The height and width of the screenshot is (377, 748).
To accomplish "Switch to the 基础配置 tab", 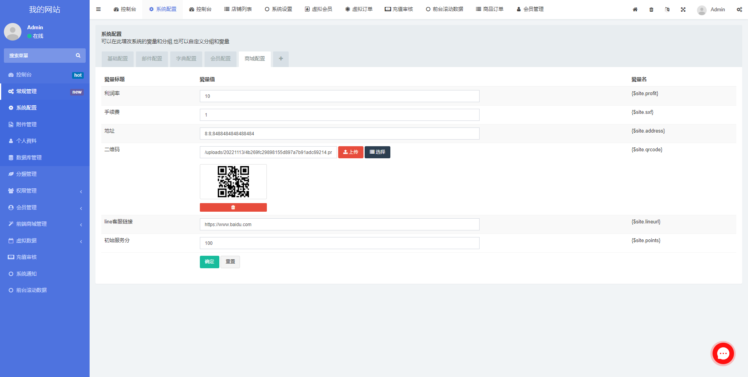I will click(118, 59).
